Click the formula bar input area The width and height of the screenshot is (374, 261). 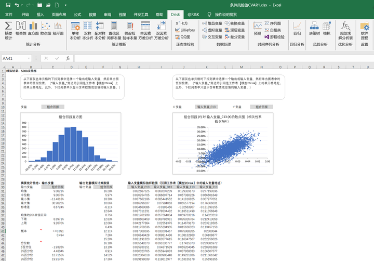click(x=224, y=58)
